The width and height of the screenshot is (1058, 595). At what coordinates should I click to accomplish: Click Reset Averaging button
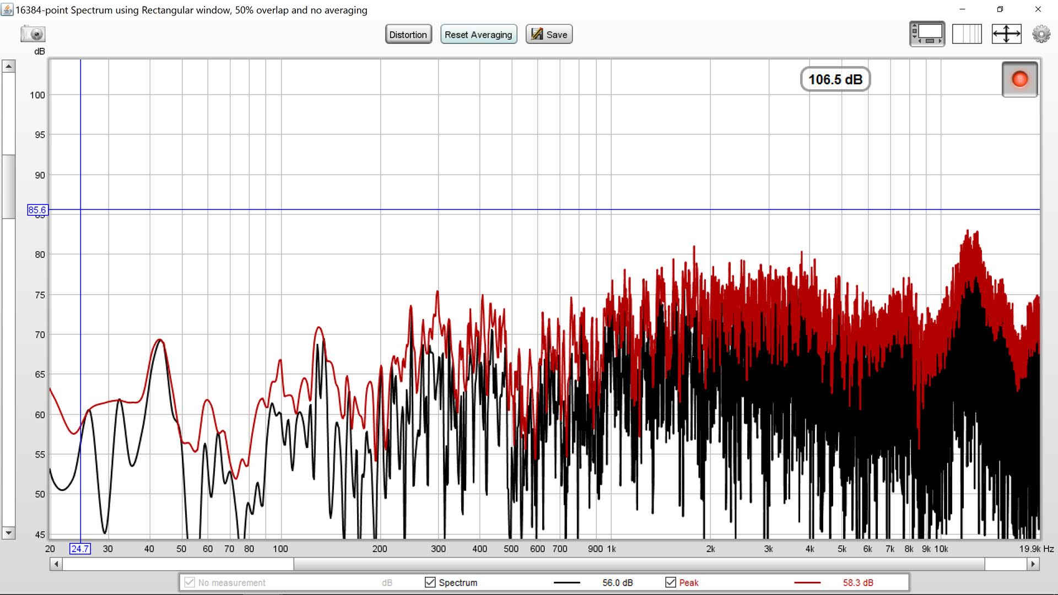click(478, 34)
